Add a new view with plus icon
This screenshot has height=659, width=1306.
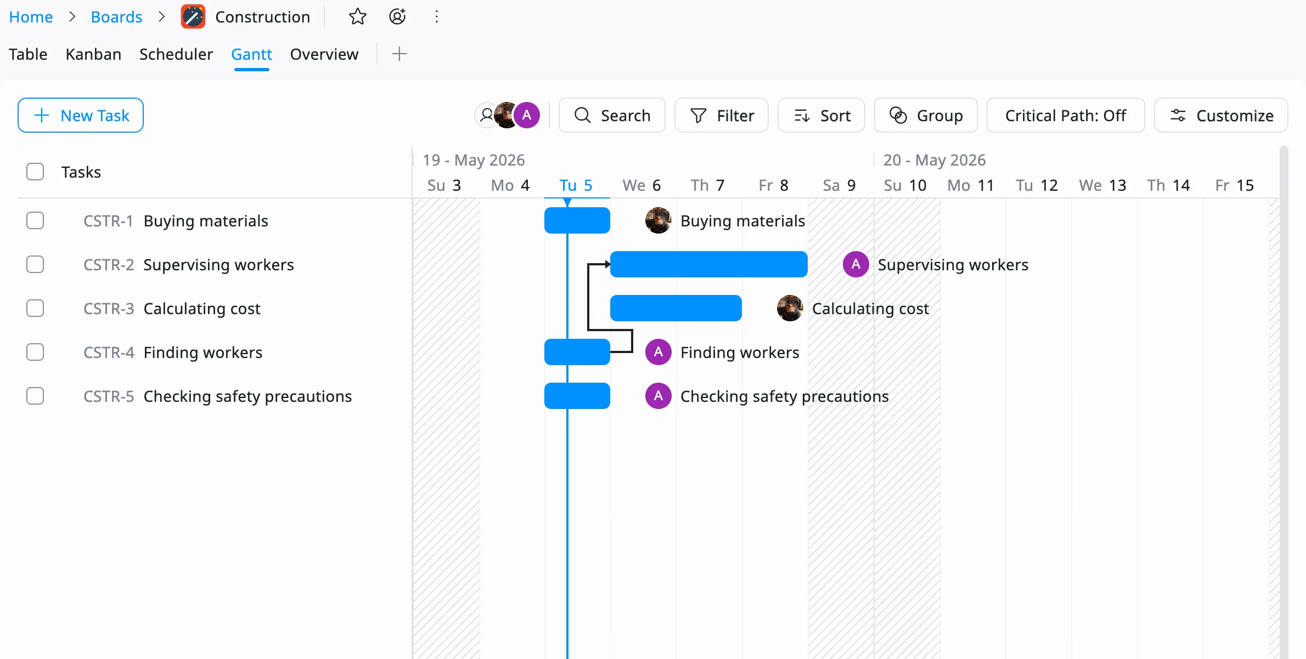tap(399, 54)
